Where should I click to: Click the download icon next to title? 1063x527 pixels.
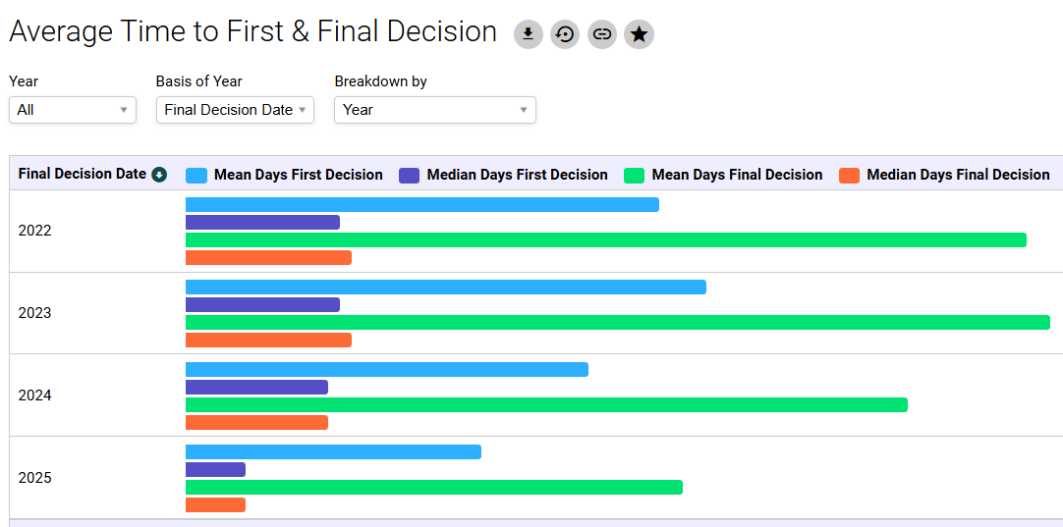click(528, 34)
